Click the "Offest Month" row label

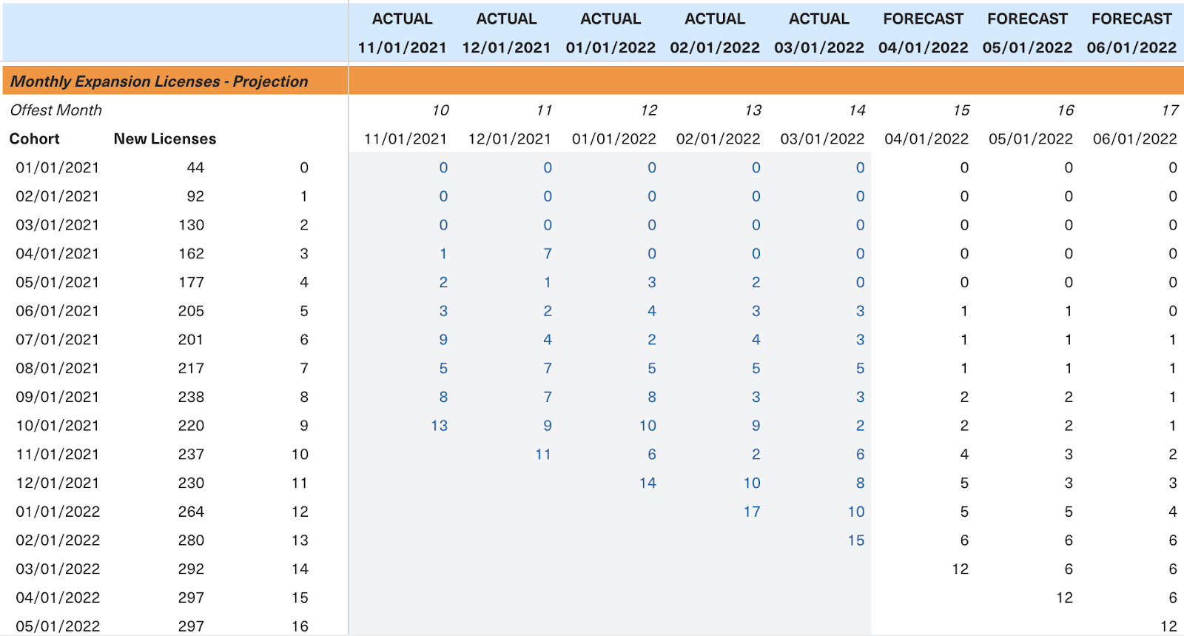point(56,110)
